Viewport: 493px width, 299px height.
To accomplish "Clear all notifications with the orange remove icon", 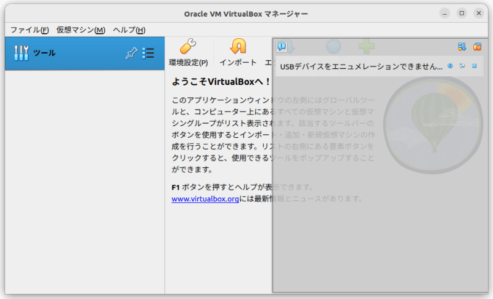I will tap(477, 47).
